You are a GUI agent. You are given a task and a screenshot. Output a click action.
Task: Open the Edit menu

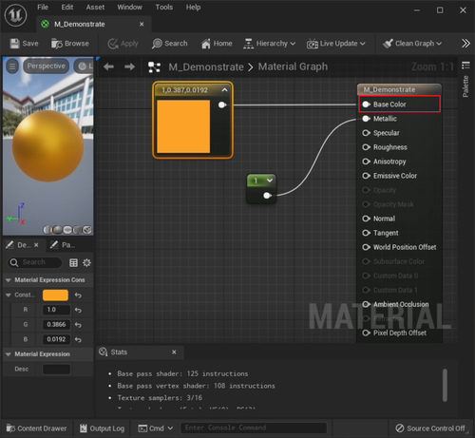click(x=67, y=8)
